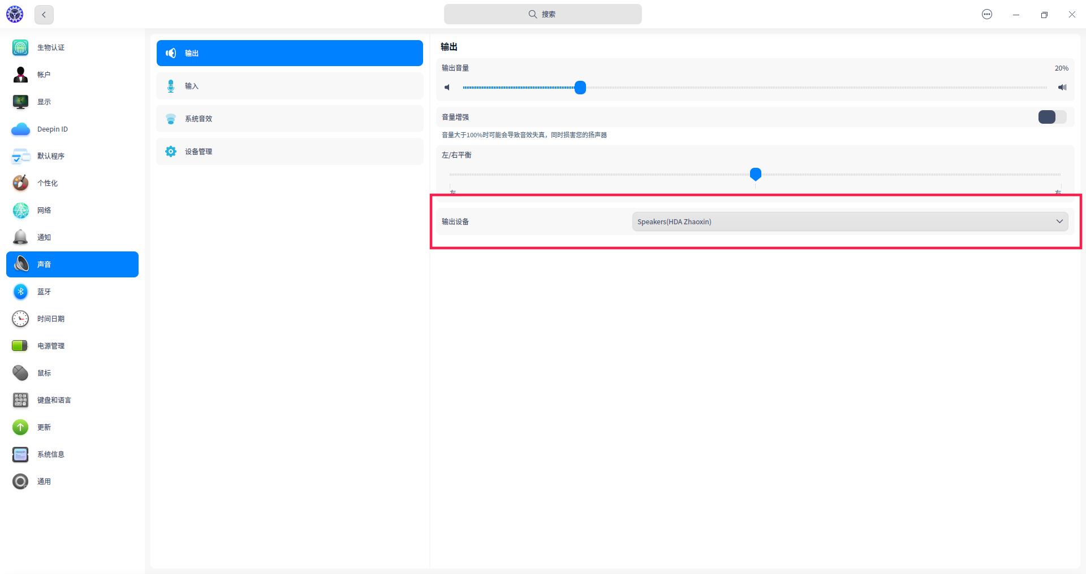Click the Control Center logo icon
The width and height of the screenshot is (1086, 574).
(15, 14)
